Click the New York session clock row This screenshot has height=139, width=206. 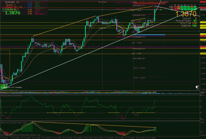[x=36, y=14]
